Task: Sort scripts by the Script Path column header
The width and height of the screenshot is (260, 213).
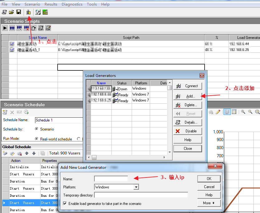Action: (131, 38)
